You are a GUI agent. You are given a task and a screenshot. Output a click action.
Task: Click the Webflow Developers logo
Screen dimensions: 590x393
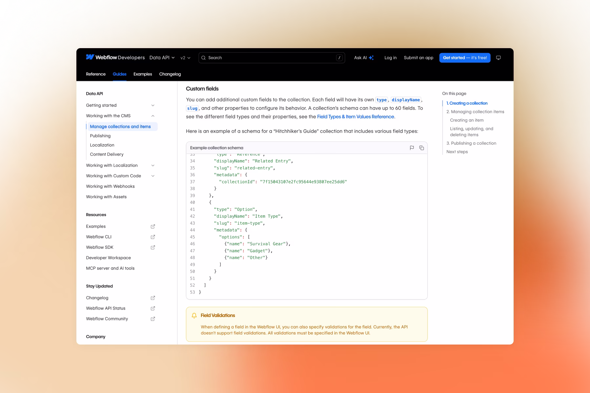(x=115, y=57)
